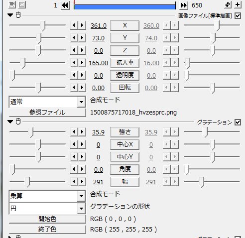The width and height of the screenshot is (245, 238).
Task: Click the RGB ( 0 , 0 , 0 ) text
Action: 113,219
